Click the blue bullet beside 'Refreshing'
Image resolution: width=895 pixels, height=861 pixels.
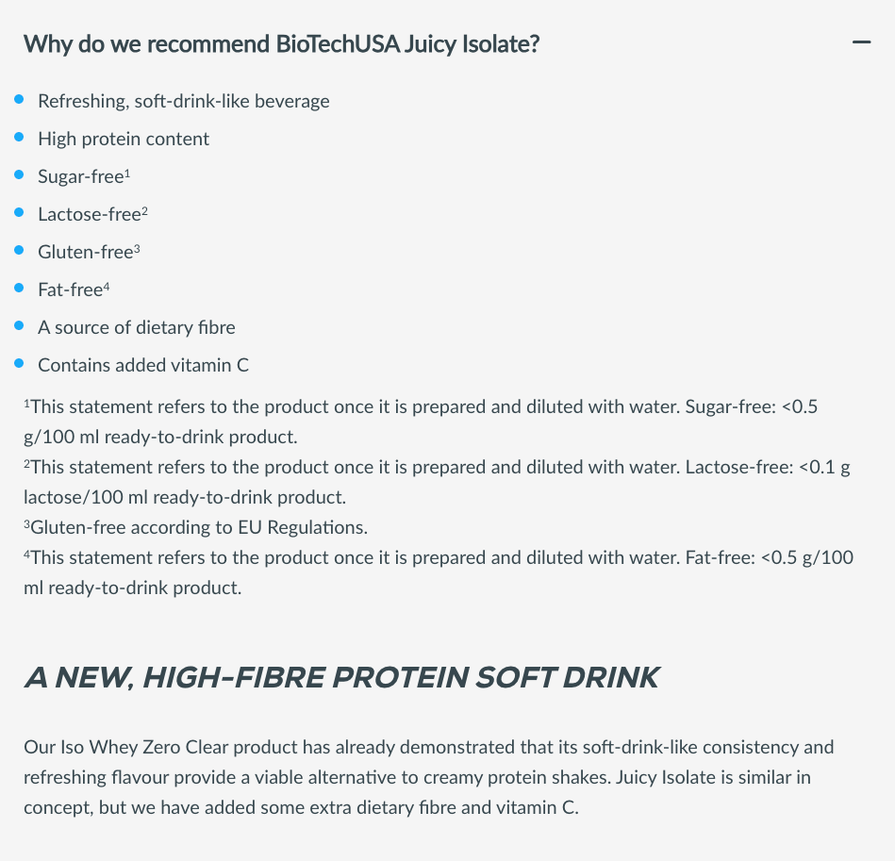pyautogui.click(x=19, y=99)
